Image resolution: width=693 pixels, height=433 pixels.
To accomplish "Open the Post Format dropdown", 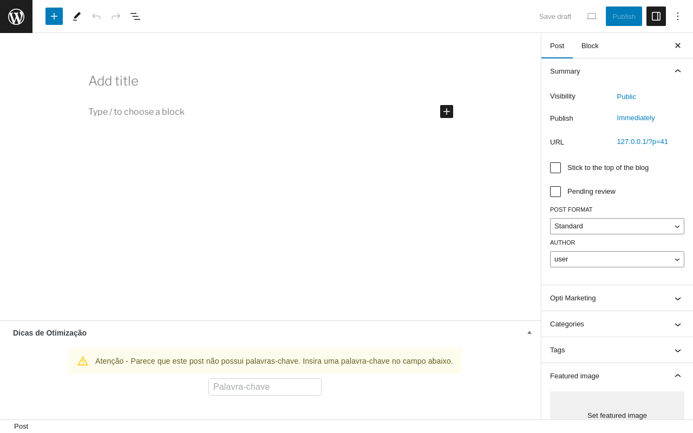I will (617, 226).
